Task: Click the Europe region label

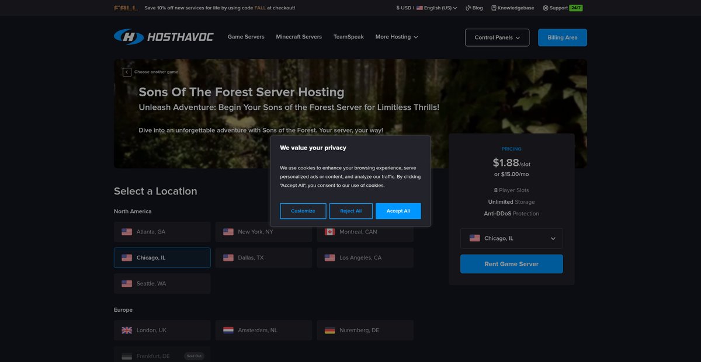Action: (x=123, y=309)
